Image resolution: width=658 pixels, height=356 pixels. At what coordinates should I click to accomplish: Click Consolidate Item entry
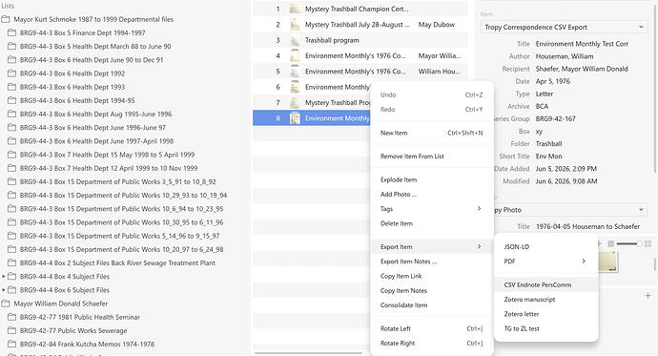coord(432,305)
